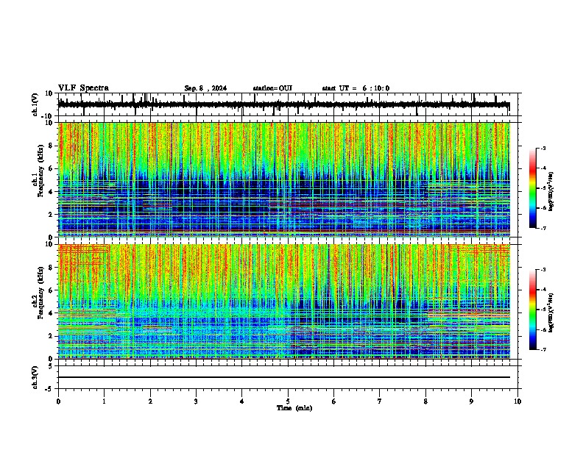This screenshot has height=450, width=583.
Task: Click the '-7' label on ch.2 colorbar
Action: [x=543, y=349]
